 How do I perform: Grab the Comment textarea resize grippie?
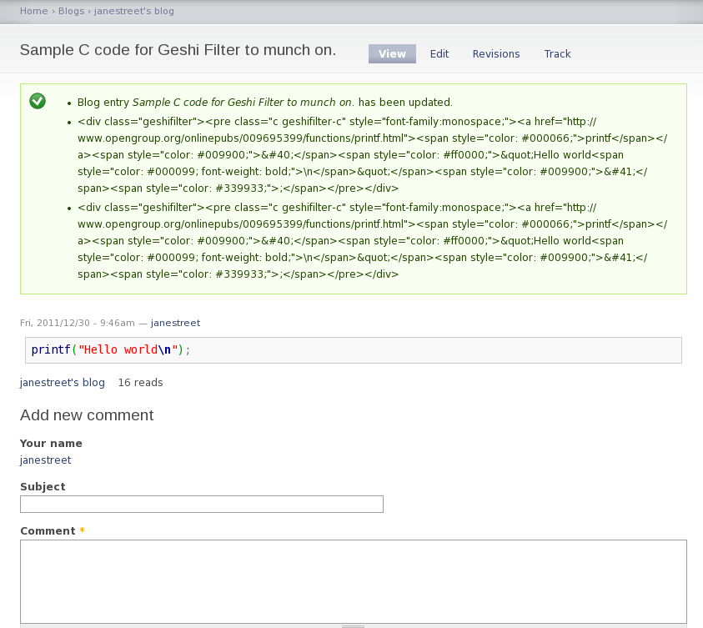pos(354,625)
